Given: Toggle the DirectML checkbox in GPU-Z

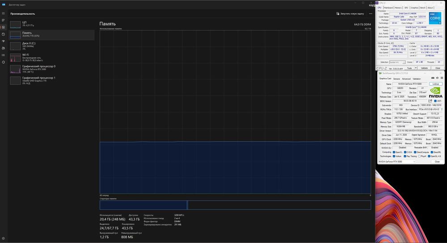Looking at the screenshot, I should coord(432,152).
